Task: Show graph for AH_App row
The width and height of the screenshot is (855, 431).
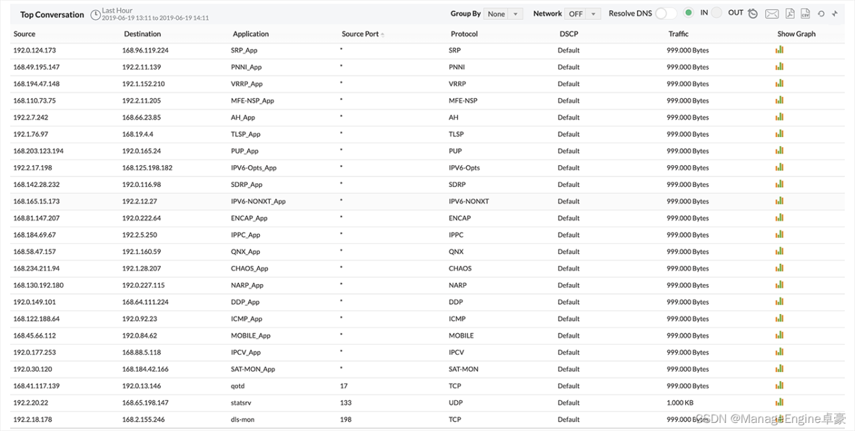Action: click(780, 116)
